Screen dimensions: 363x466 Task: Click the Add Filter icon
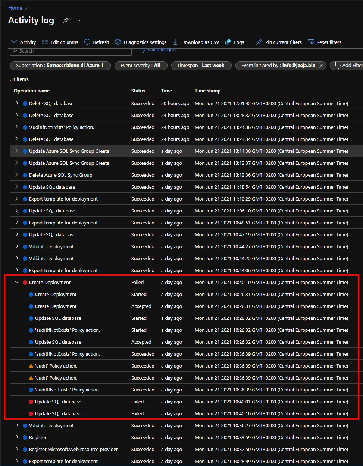(x=337, y=66)
